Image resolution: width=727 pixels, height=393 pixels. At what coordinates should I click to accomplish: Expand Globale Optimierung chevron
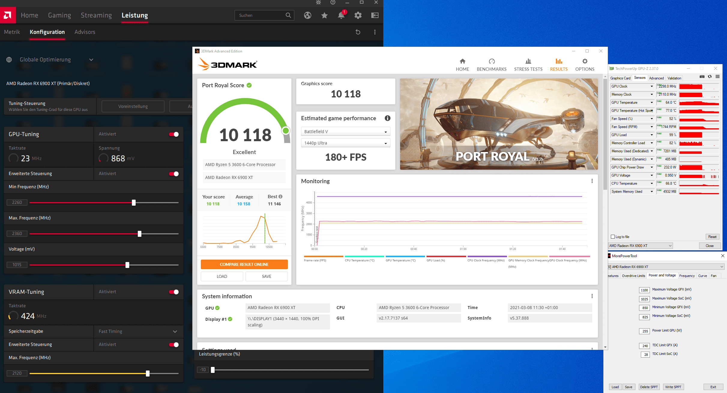click(x=91, y=60)
